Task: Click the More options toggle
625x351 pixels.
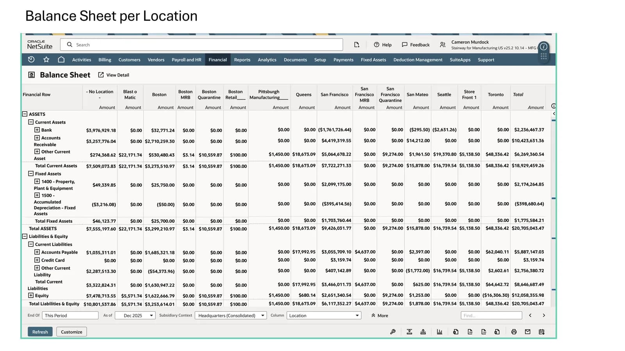Action: pos(380,316)
